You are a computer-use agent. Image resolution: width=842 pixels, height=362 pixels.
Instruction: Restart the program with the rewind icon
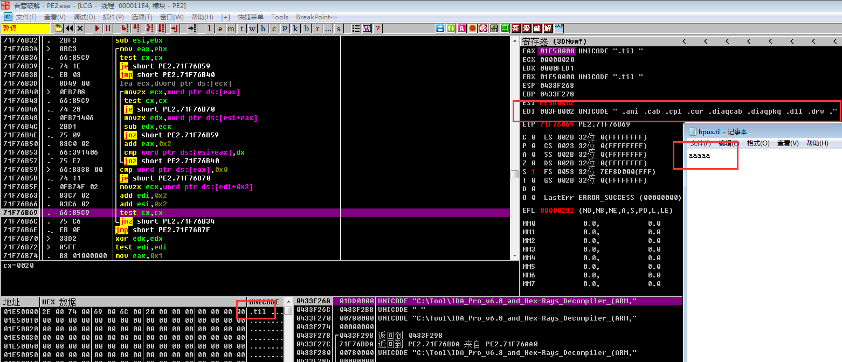[x=69, y=29]
